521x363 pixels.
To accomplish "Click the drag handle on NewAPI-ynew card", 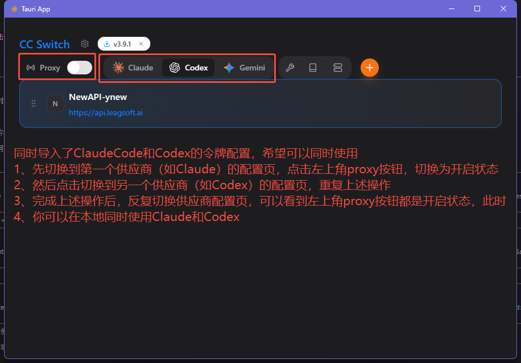I will pos(34,103).
